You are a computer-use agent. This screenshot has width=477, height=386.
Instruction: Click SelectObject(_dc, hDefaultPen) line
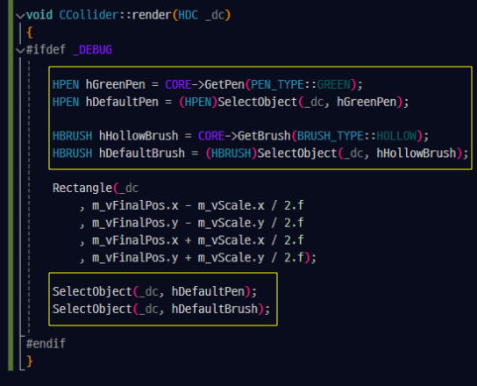pyautogui.click(x=155, y=291)
